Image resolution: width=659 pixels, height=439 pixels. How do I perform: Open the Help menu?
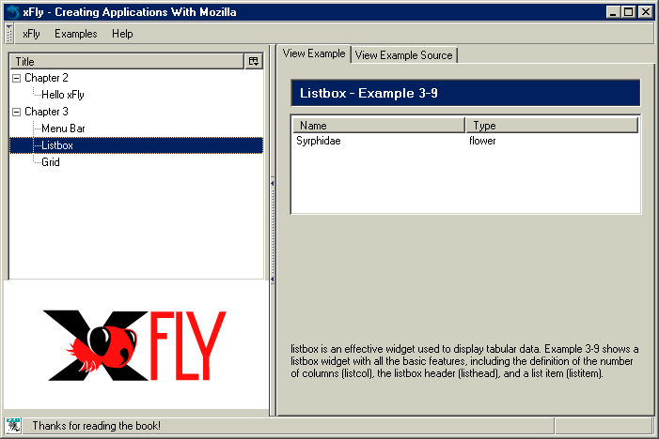tap(122, 34)
